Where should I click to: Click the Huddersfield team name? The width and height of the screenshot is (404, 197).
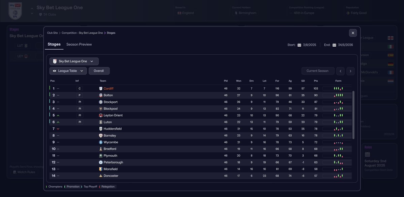point(113,129)
